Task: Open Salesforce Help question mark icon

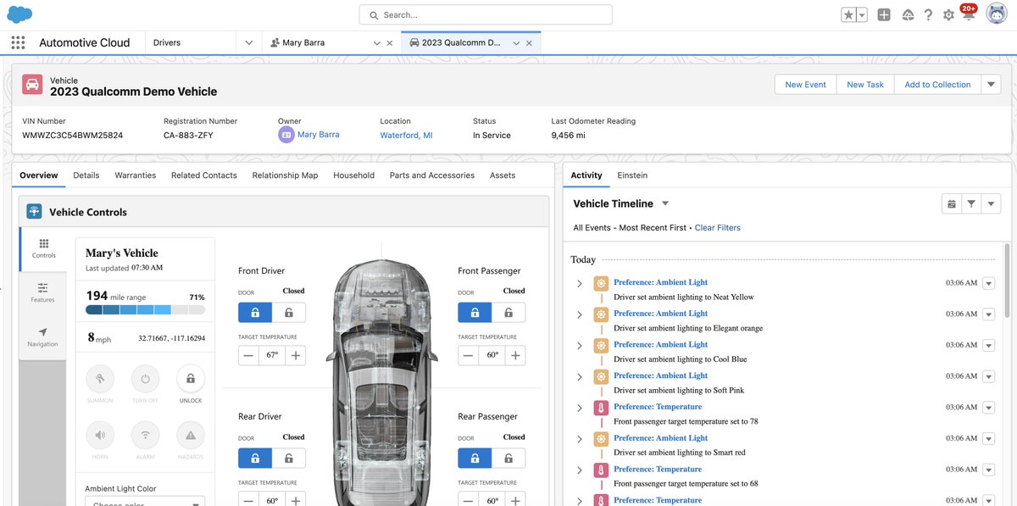Action: point(929,14)
